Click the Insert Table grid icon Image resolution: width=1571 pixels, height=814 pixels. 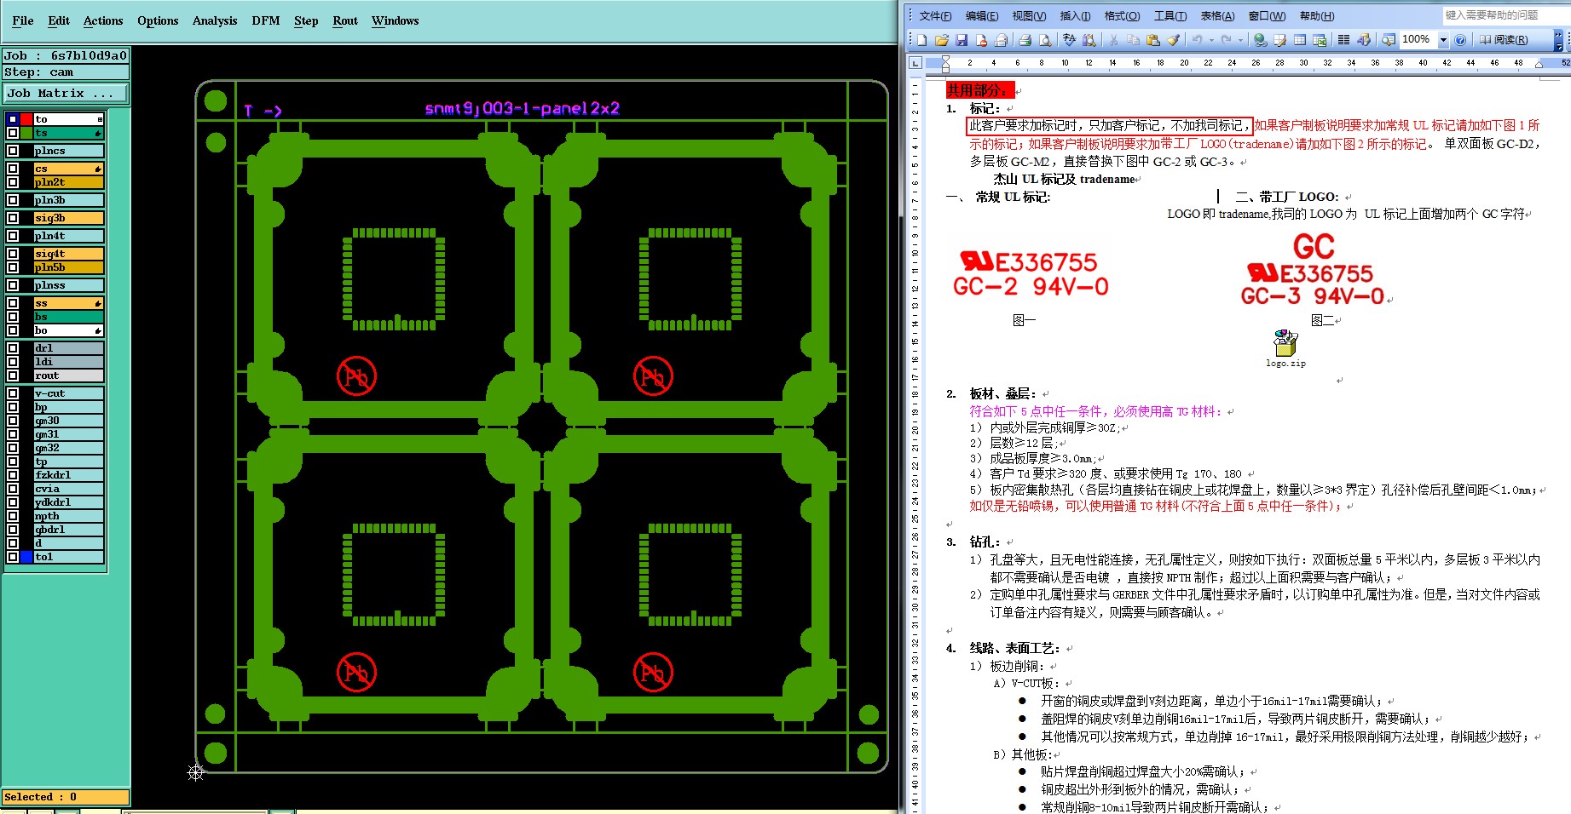[x=1300, y=40]
